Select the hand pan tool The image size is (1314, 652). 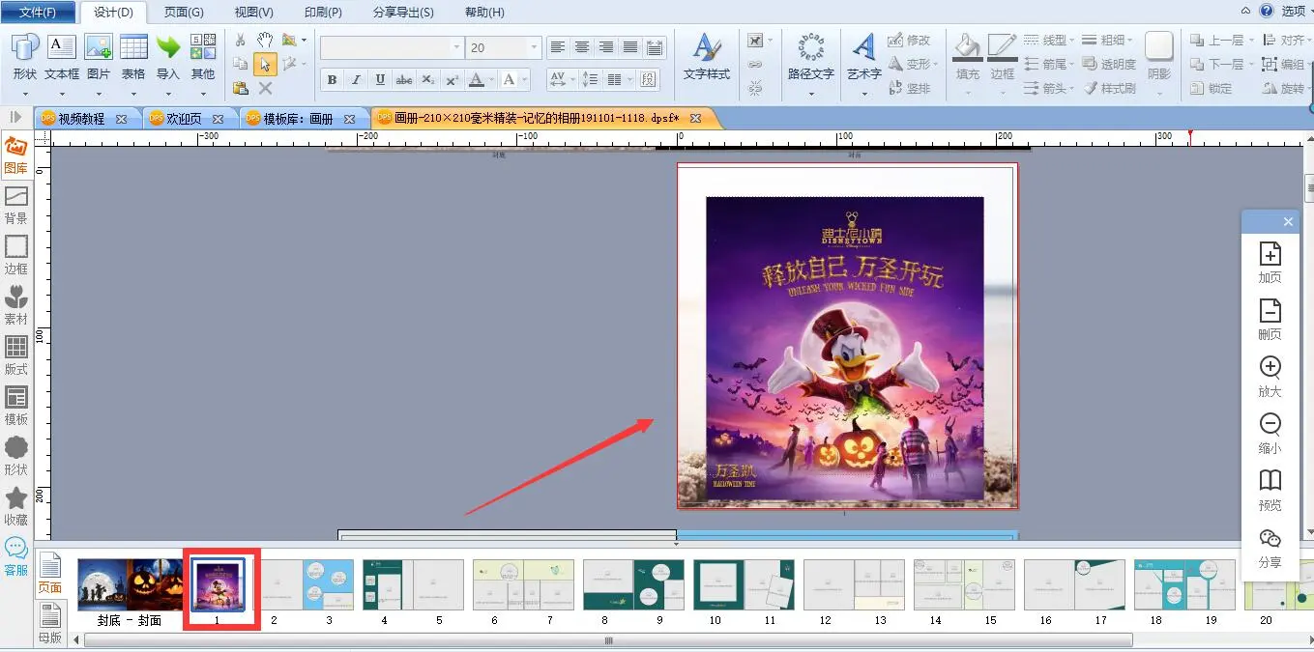pos(265,40)
